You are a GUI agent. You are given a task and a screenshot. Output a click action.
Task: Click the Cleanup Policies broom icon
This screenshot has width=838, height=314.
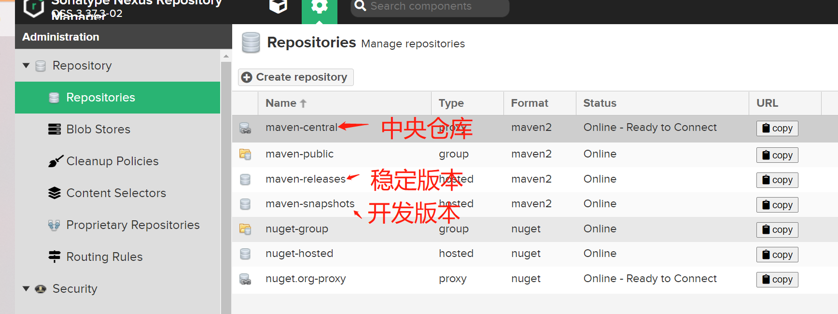(x=56, y=161)
